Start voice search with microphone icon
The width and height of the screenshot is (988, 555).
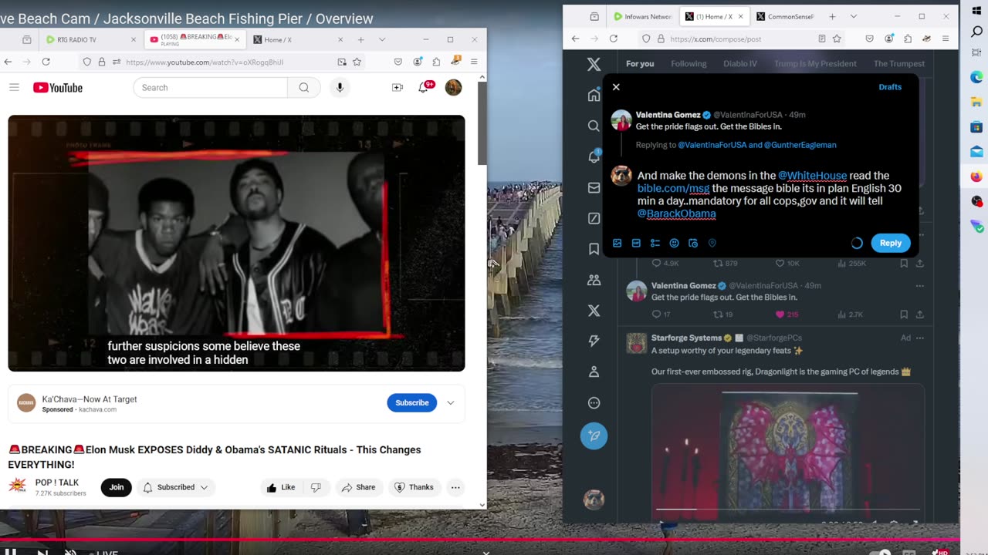340,88
